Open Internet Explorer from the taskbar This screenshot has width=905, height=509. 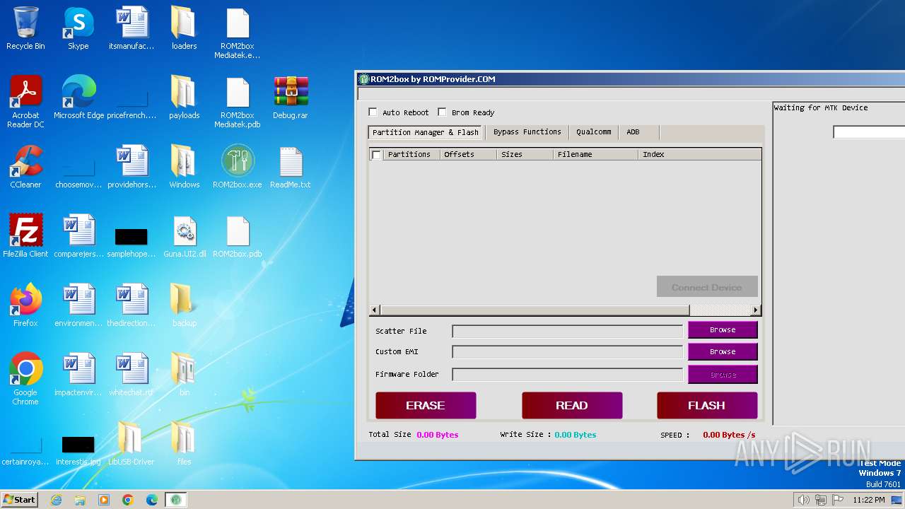[x=57, y=500]
